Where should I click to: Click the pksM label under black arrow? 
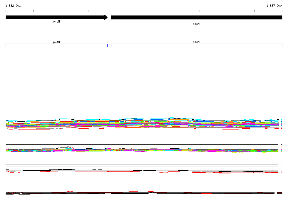(x=56, y=21)
